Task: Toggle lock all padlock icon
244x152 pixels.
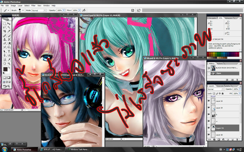Action: 223,93
